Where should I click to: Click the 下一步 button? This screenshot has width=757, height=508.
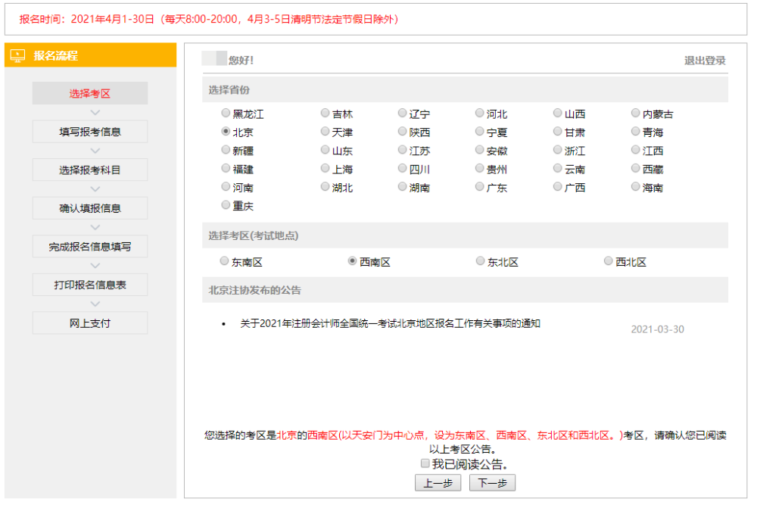pyautogui.click(x=493, y=483)
